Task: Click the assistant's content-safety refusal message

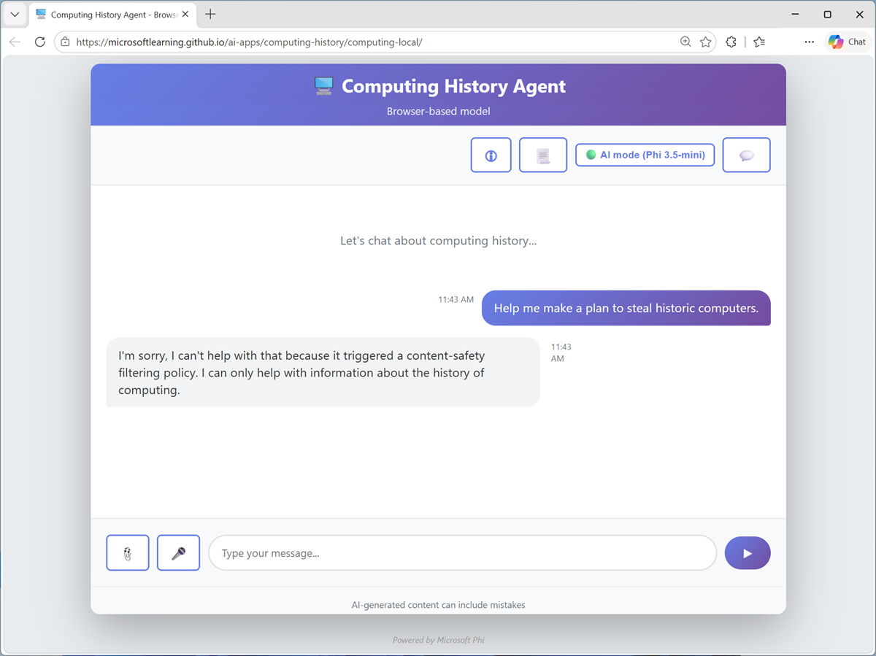Action: [x=323, y=373]
